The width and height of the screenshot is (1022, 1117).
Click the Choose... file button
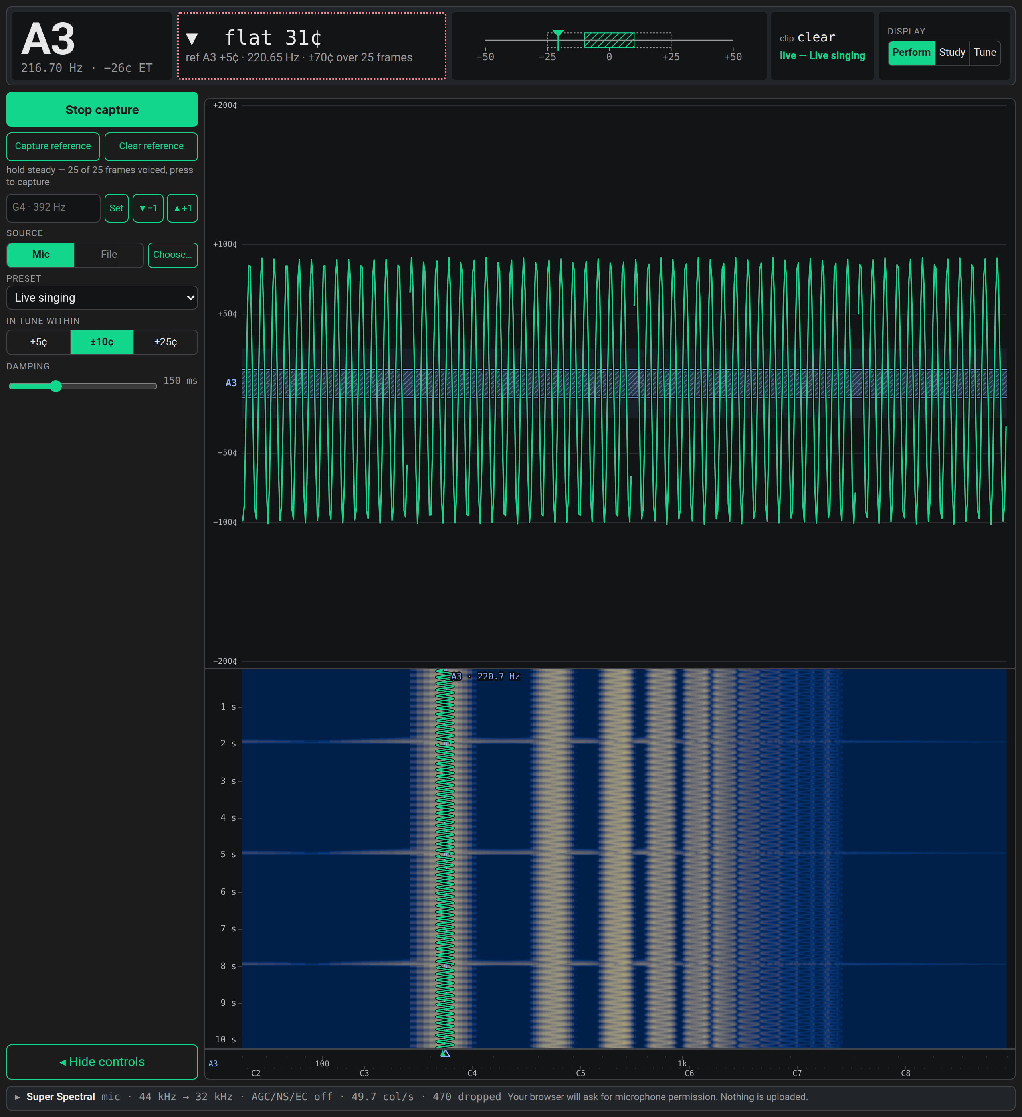(x=172, y=255)
